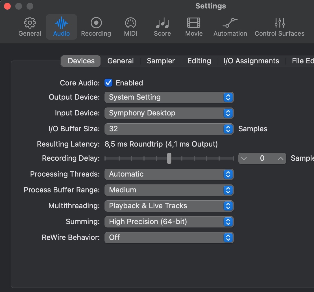Expand the Output Device dropdown

pos(169,97)
